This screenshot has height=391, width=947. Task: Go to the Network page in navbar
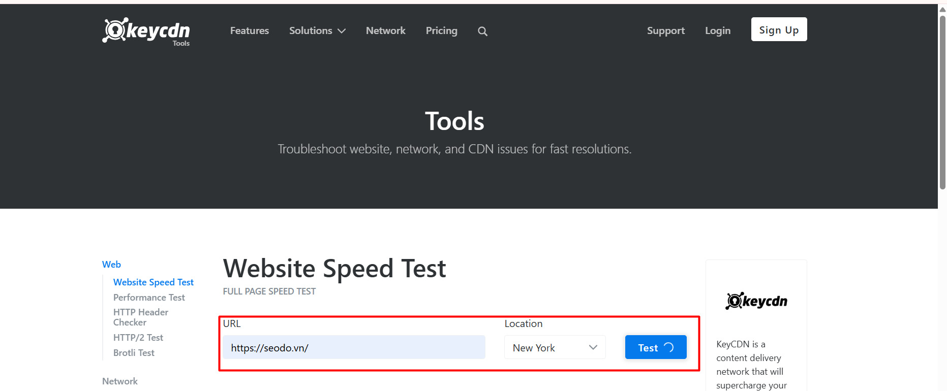pos(386,30)
